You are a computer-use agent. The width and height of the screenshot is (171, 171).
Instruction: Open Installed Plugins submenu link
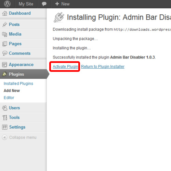click(x=18, y=83)
